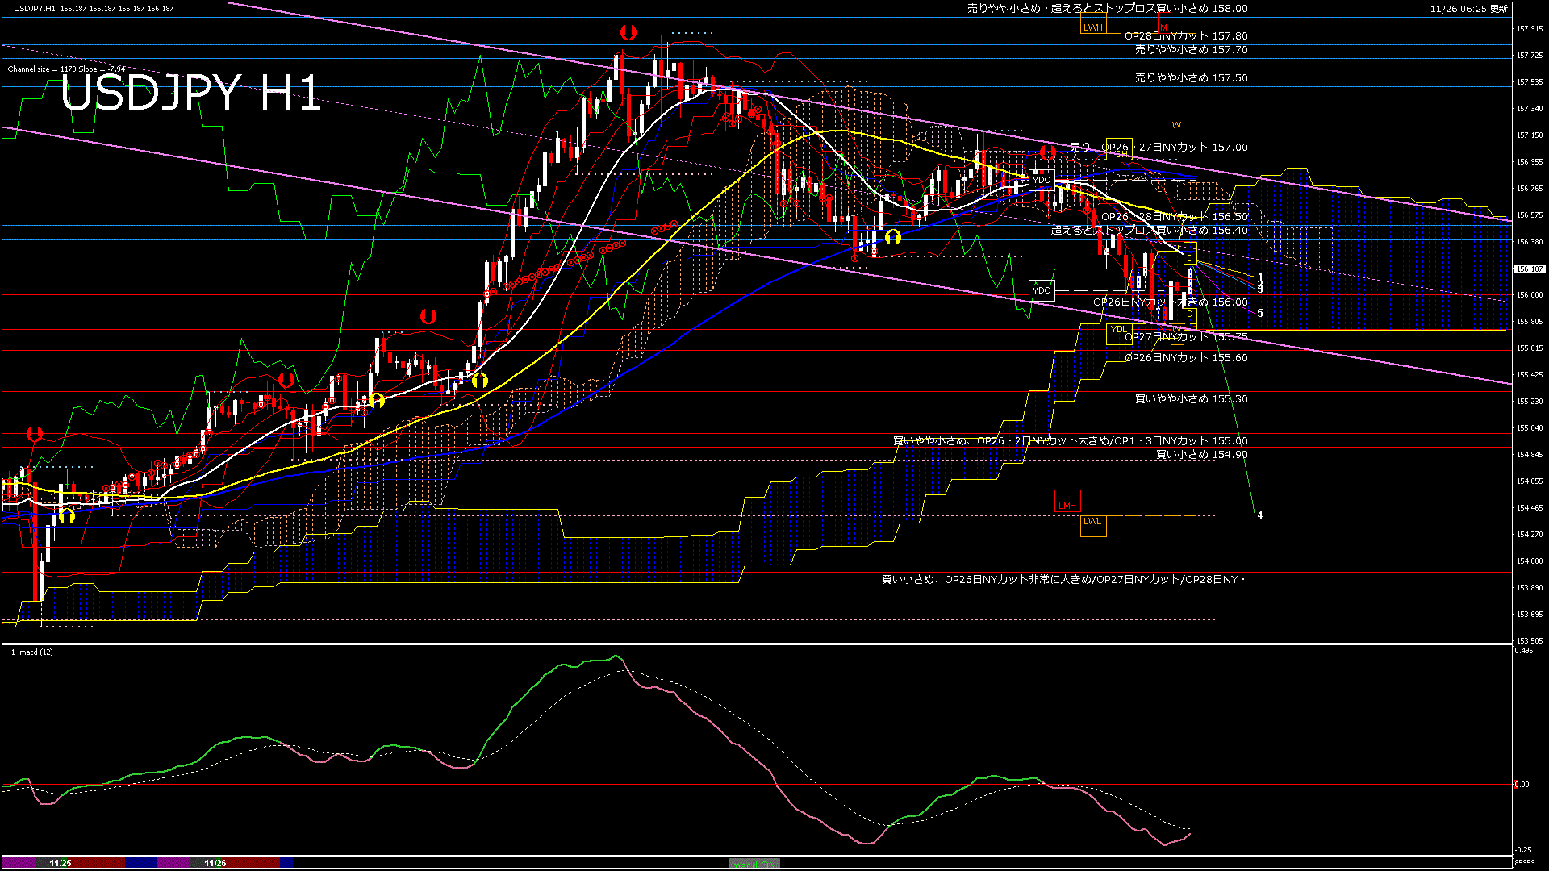This screenshot has height=871, width=1549.
Task: Click the YDO label box near 156.95
Action: (x=1043, y=180)
